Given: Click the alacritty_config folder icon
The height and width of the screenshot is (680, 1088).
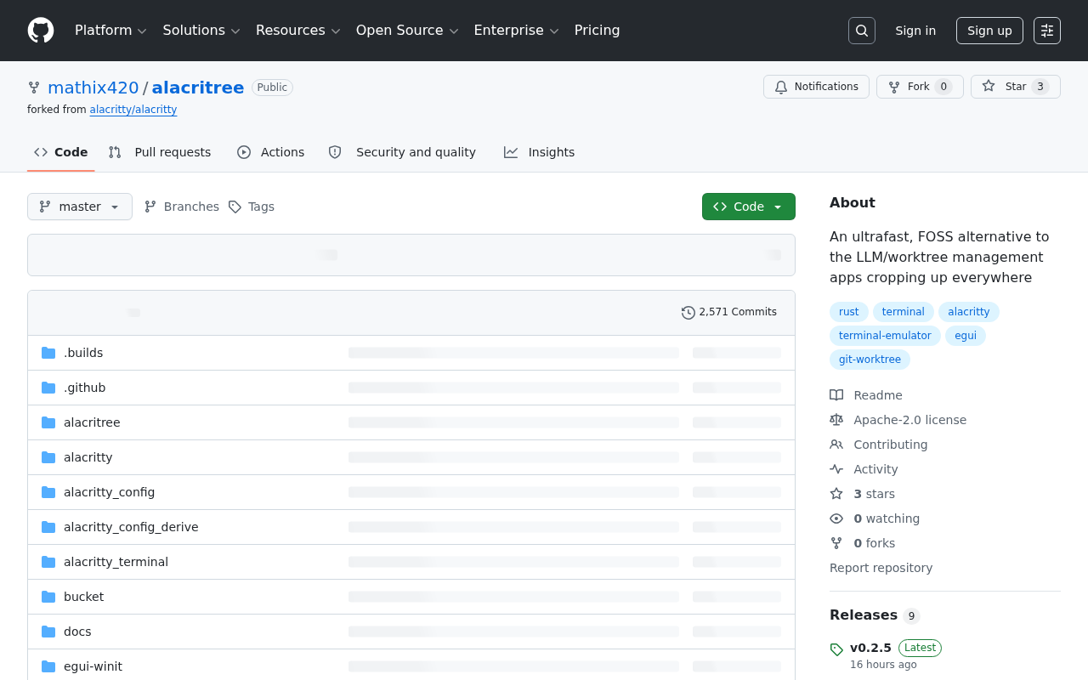Looking at the screenshot, I should click(x=48, y=492).
